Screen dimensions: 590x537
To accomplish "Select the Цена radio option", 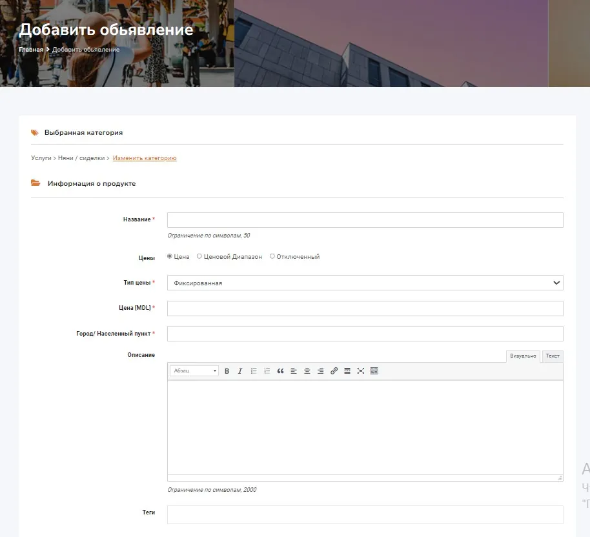I will tap(170, 256).
